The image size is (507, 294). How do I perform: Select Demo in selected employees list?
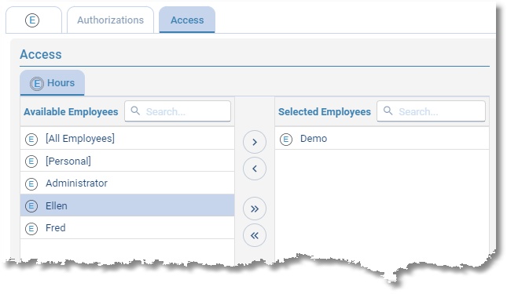(x=382, y=139)
